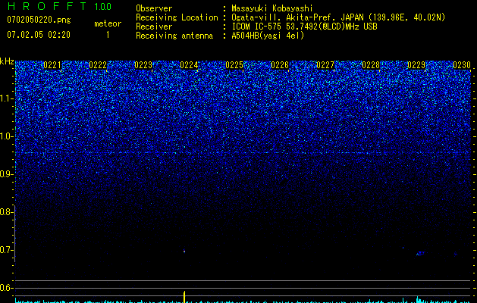Click the 0226 time marker
The width and height of the screenshot is (477, 303).
(x=280, y=65)
